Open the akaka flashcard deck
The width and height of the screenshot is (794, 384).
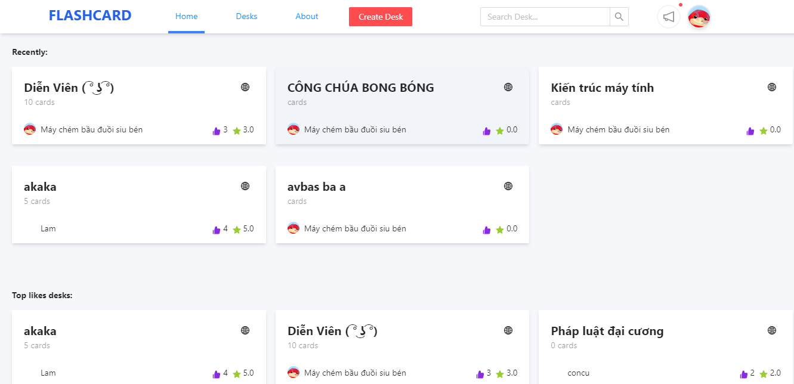39,186
